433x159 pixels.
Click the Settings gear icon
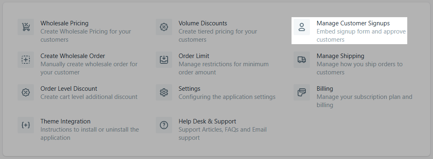click(x=164, y=92)
